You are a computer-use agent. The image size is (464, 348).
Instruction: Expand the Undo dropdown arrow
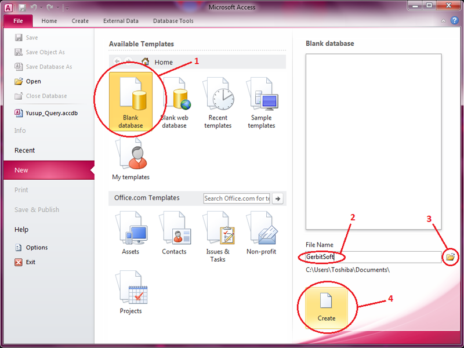[41, 8]
